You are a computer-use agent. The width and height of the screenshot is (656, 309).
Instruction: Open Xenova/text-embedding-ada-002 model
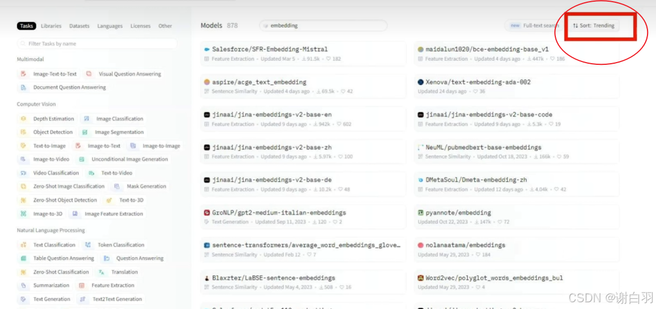point(517,86)
